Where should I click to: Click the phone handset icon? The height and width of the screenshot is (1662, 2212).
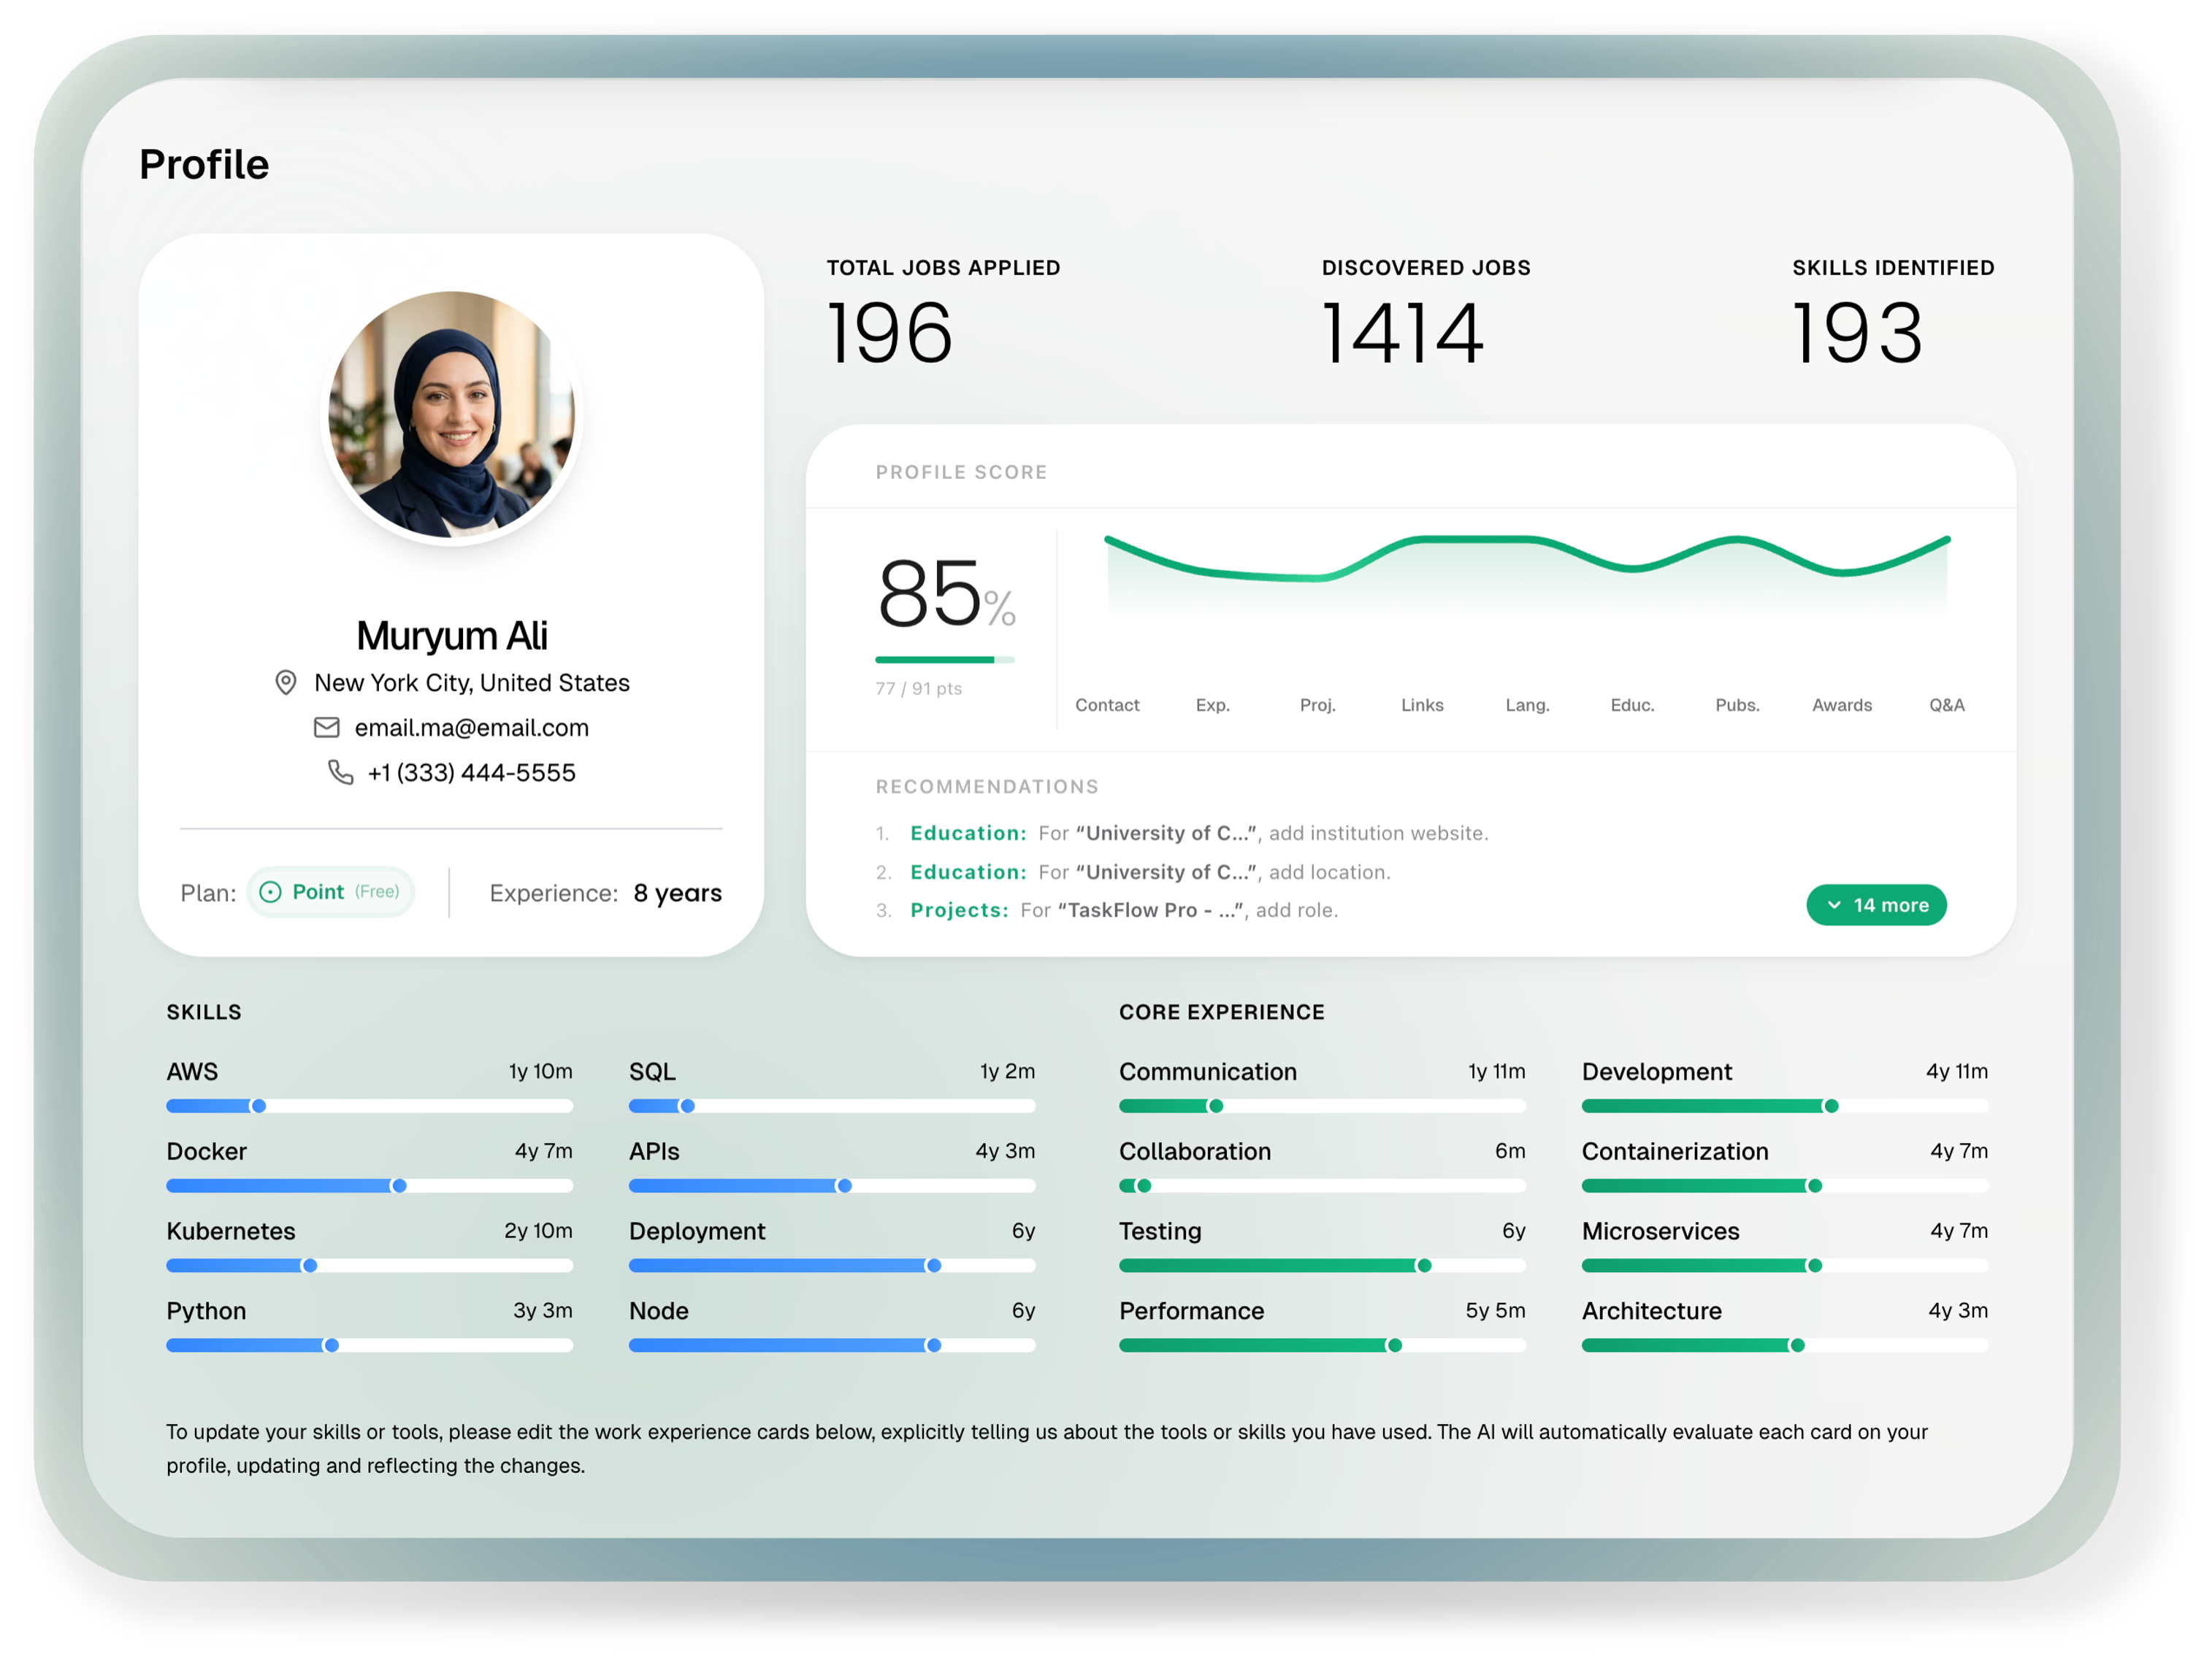[x=341, y=772]
